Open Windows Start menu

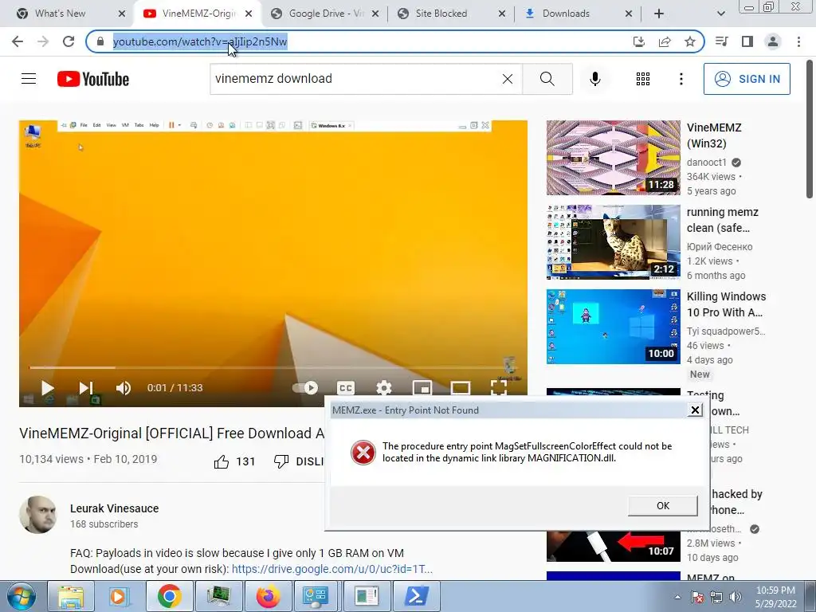click(22, 596)
